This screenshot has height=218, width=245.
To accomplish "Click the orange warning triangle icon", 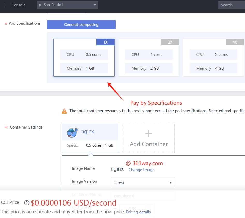I will click(64, 111).
